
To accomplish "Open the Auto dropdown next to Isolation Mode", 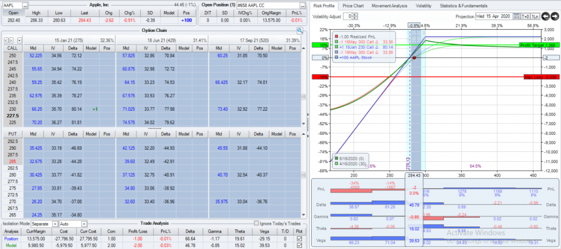I will [x=84, y=224].
